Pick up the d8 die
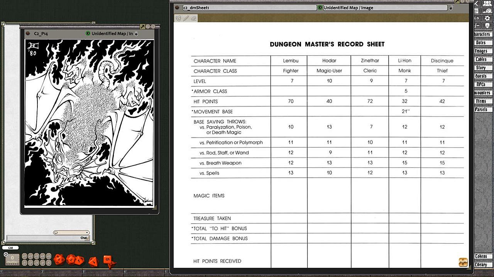 (x=93, y=262)
